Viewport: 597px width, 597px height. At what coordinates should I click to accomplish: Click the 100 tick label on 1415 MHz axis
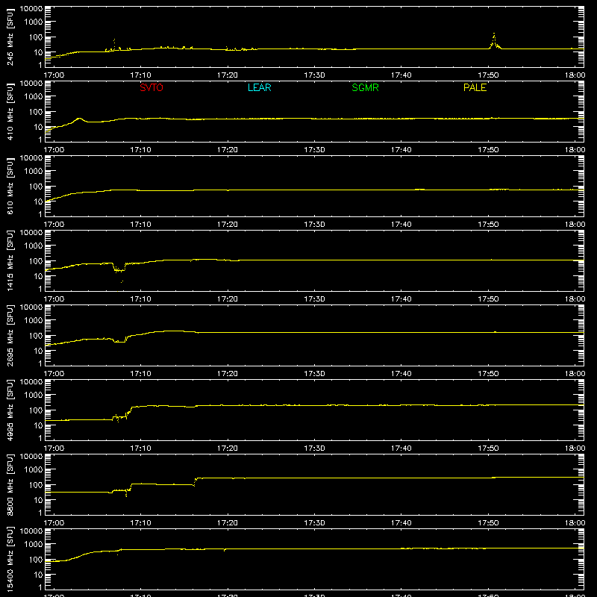pos(36,261)
